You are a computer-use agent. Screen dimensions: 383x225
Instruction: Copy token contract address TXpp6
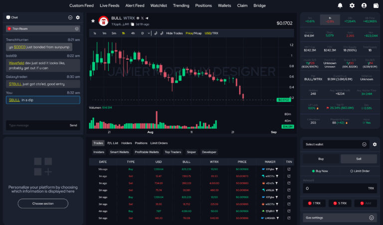click(132, 24)
